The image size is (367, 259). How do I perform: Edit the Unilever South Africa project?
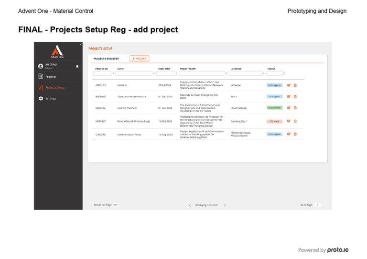click(289, 134)
